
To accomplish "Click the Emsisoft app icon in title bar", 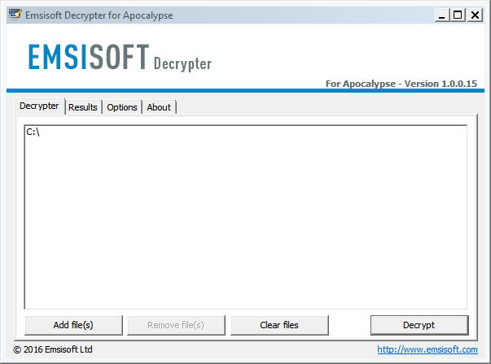I will (15, 15).
